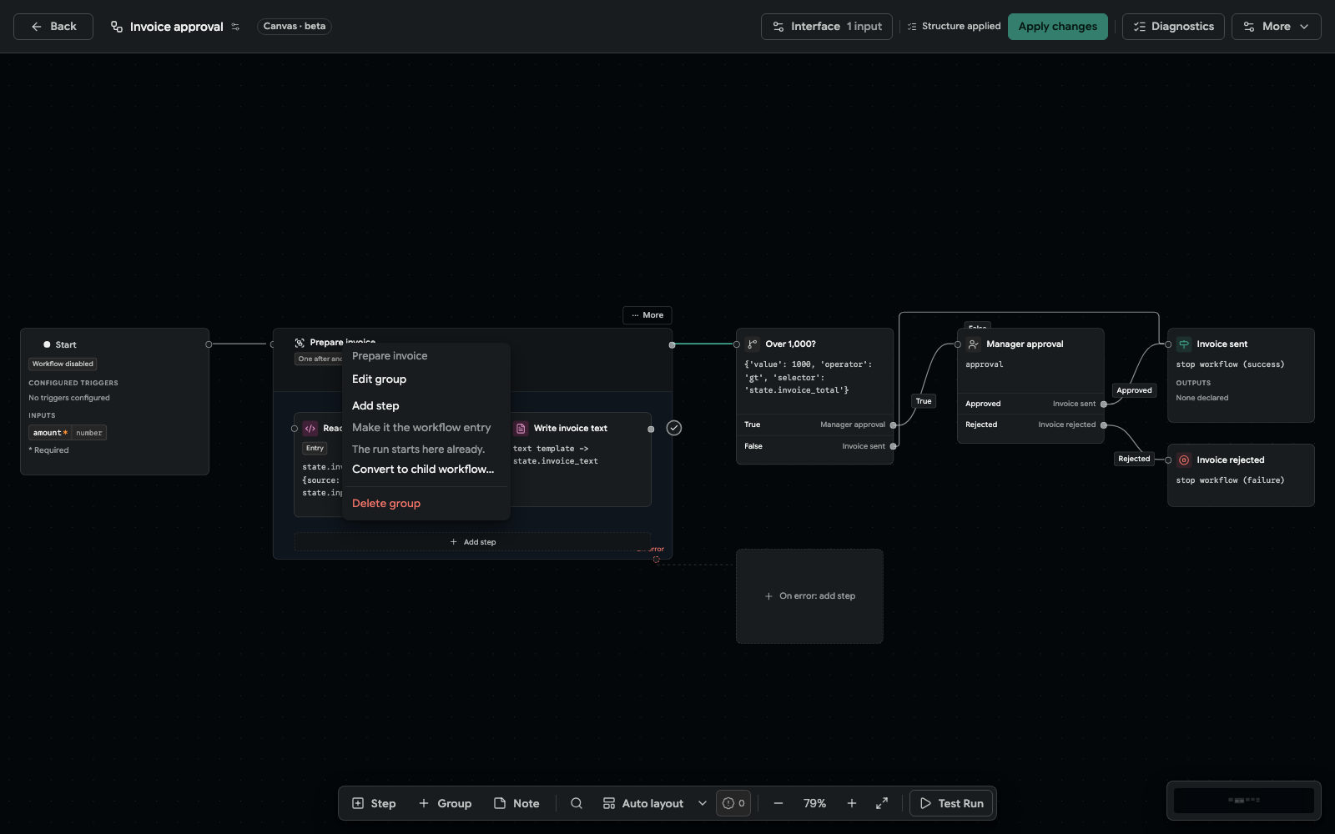The height and width of the screenshot is (834, 1335).
Task: Zoom in with the plus icon
Action: point(852,803)
